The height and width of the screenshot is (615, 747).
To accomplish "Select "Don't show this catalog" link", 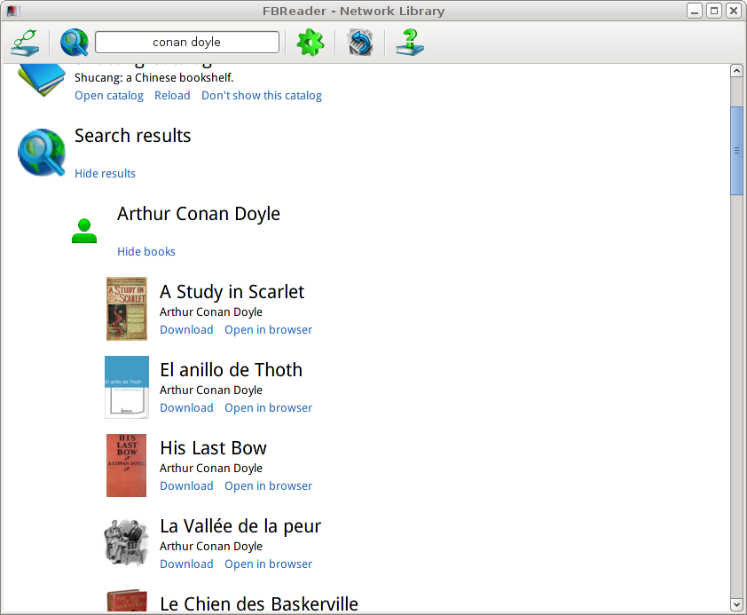I will pyautogui.click(x=262, y=96).
